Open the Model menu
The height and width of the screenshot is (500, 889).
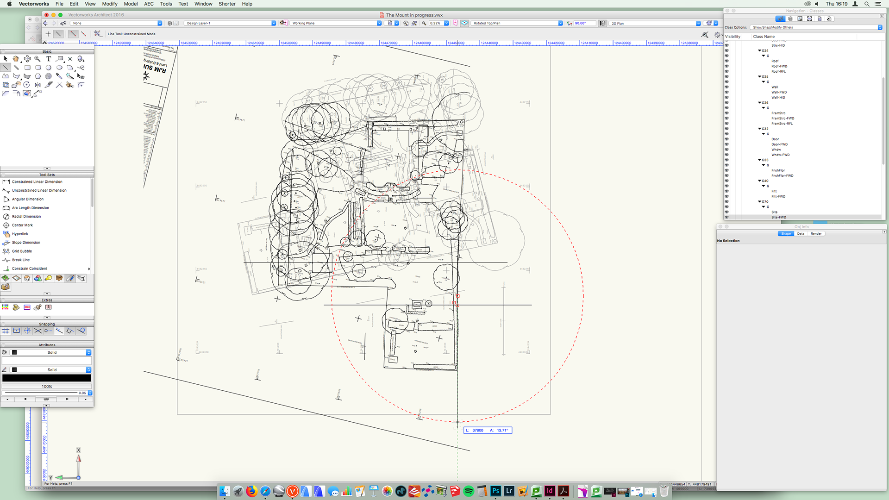[x=131, y=4]
